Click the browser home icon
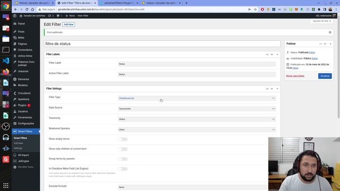Screen dimensions: 340x191 pos(32,10)
